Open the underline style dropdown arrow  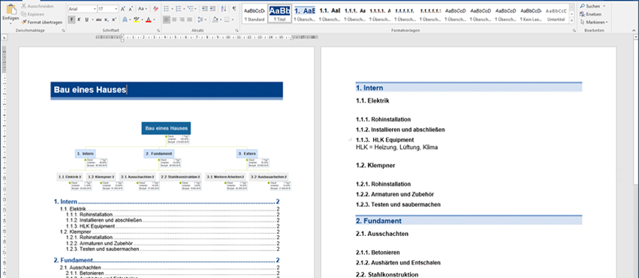coord(92,19)
